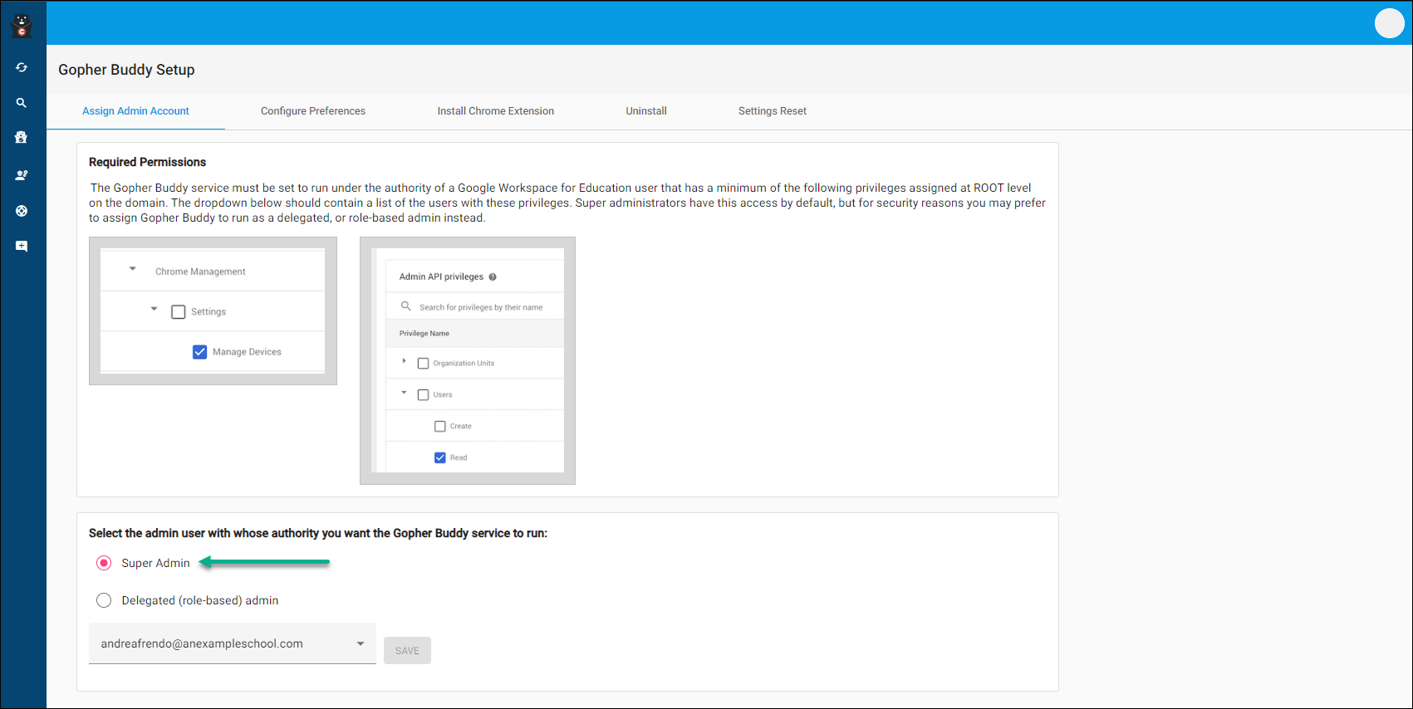Click the Required Permissions heading

point(147,162)
